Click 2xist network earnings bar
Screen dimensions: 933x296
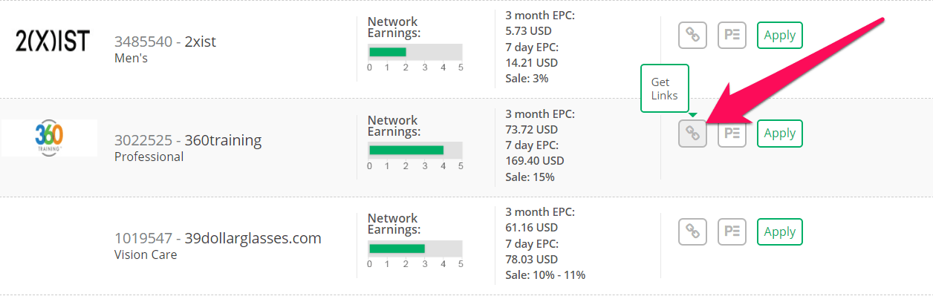tap(415, 52)
